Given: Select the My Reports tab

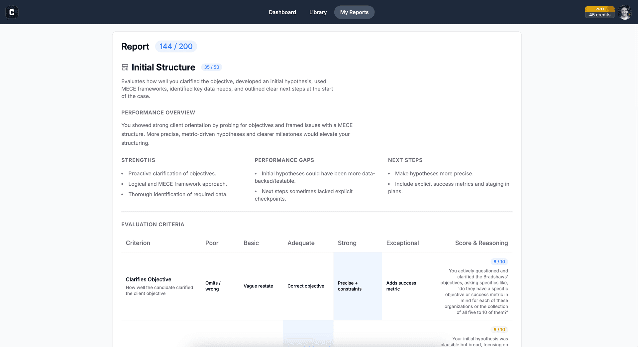Looking at the screenshot, I should point(354,12).
